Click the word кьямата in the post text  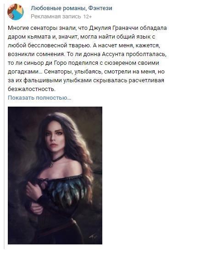[x=39, y=37]
